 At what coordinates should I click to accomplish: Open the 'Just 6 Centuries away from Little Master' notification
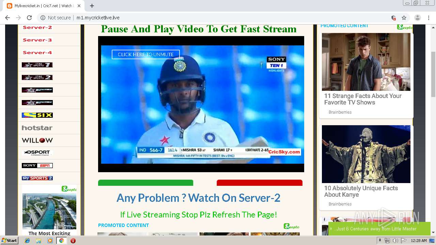click(379, 229)
